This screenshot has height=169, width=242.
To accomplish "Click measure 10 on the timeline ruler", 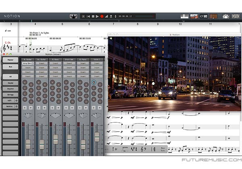I will pos(180,24).
